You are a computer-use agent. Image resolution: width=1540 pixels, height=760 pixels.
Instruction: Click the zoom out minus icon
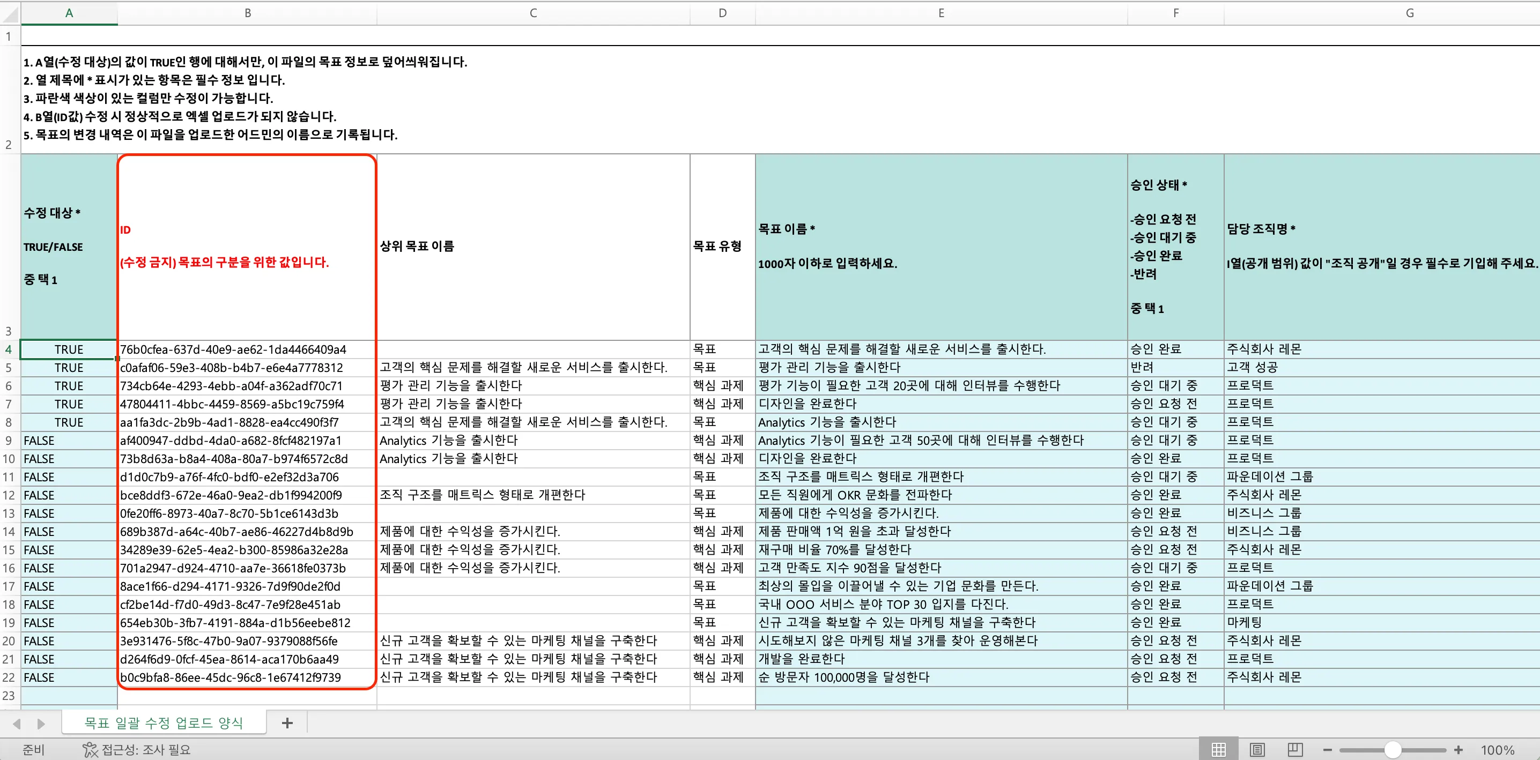(x=1327, y=750)
